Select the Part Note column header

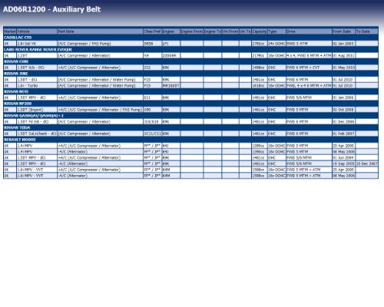[x=101, y=31]
